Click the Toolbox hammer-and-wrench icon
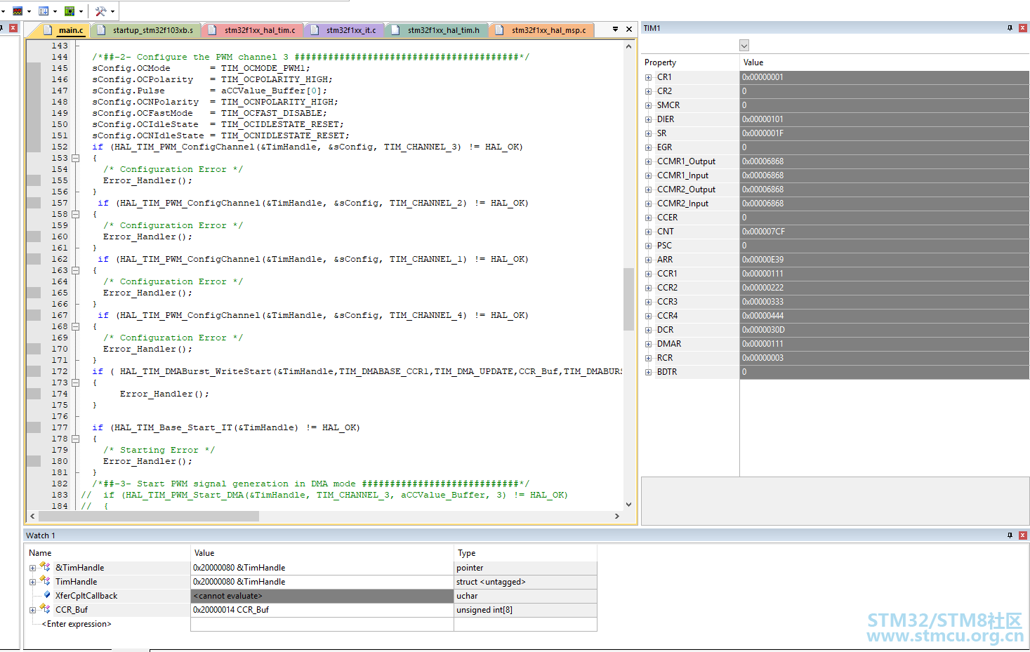This screenshot has width=1030, height=652. click(x=100, y=11)
